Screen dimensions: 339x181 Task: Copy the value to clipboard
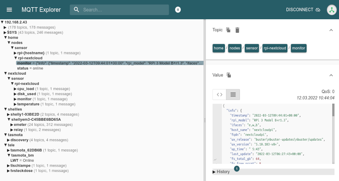[x=229, y=75]
